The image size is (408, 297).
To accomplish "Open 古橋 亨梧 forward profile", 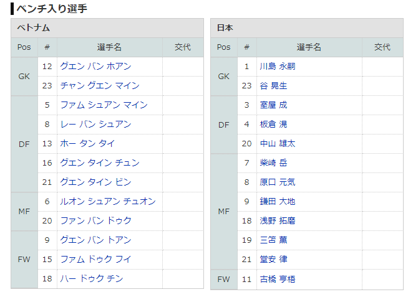I will pos(277,278).
